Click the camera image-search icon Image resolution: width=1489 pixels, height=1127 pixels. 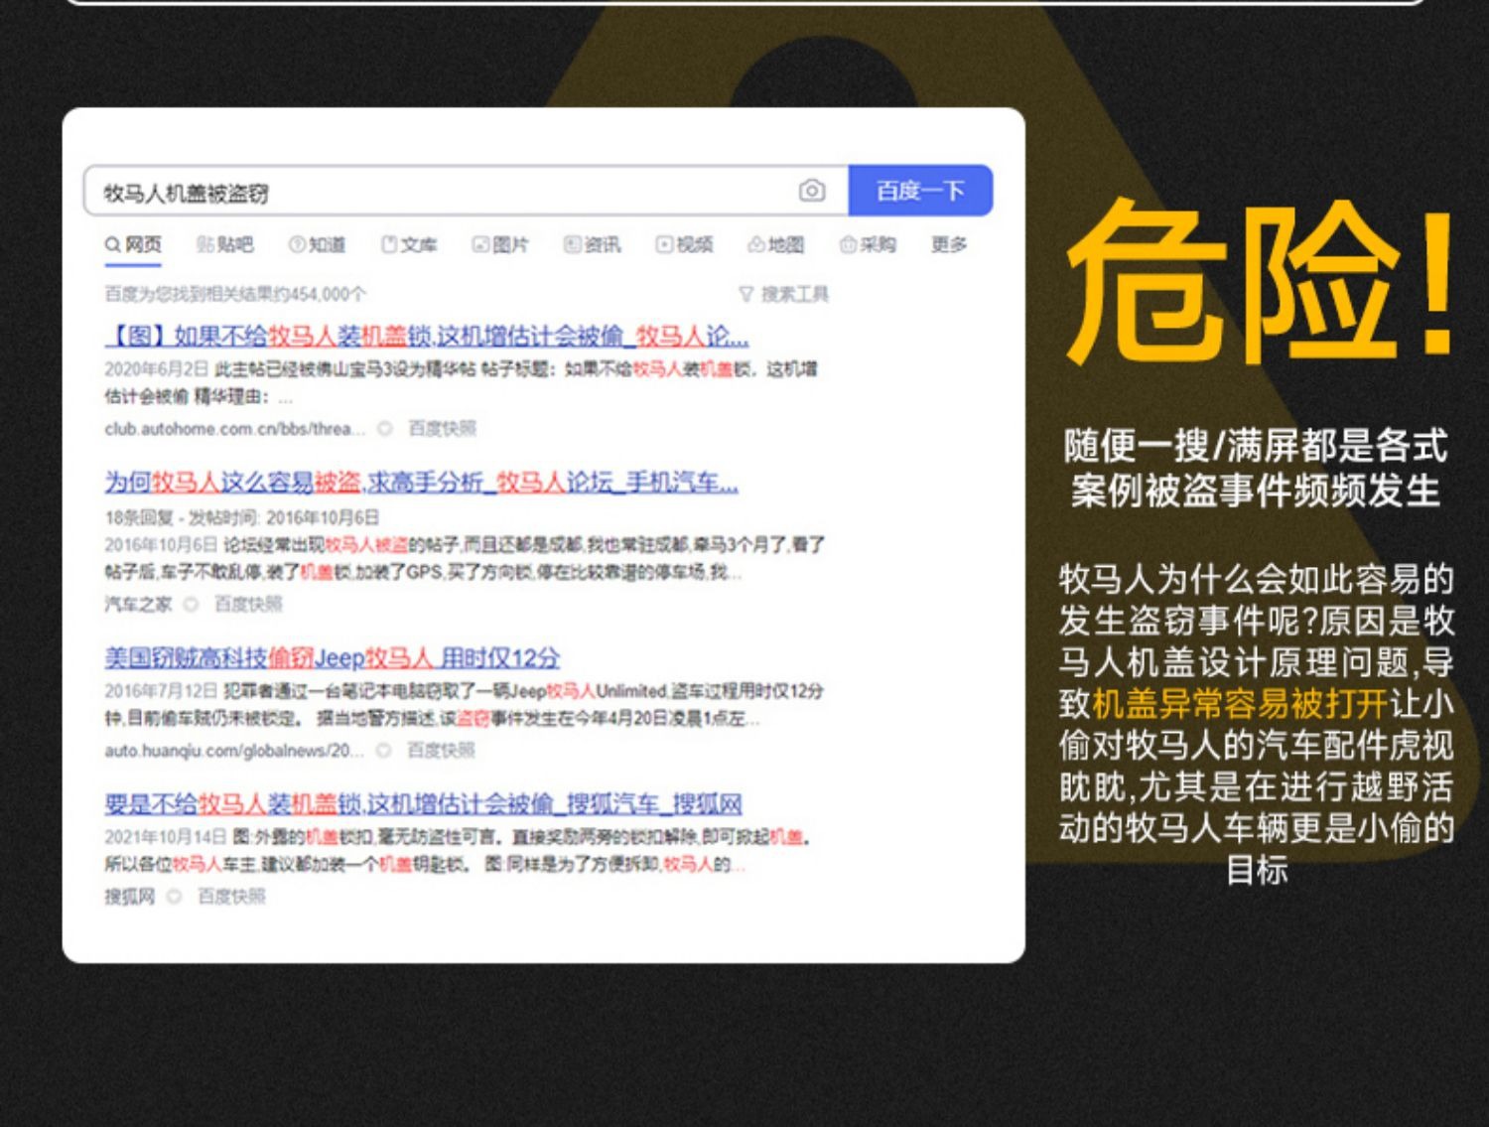pos(811,191)
